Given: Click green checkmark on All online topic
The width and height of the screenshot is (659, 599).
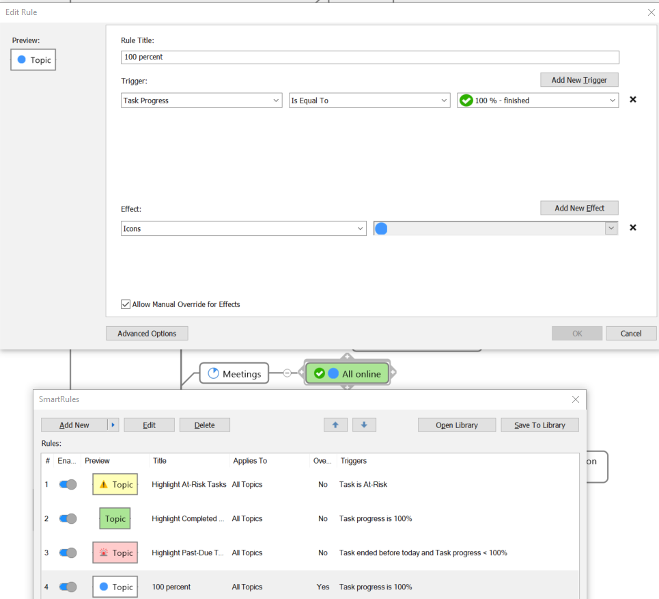Looking at the screenshot, I should click(x=319, y=373).
